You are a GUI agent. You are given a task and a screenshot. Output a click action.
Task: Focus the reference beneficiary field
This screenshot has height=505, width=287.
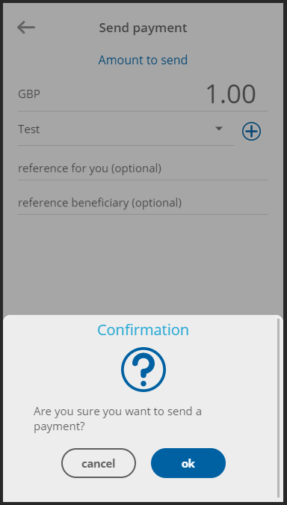(x=143, y=203)
